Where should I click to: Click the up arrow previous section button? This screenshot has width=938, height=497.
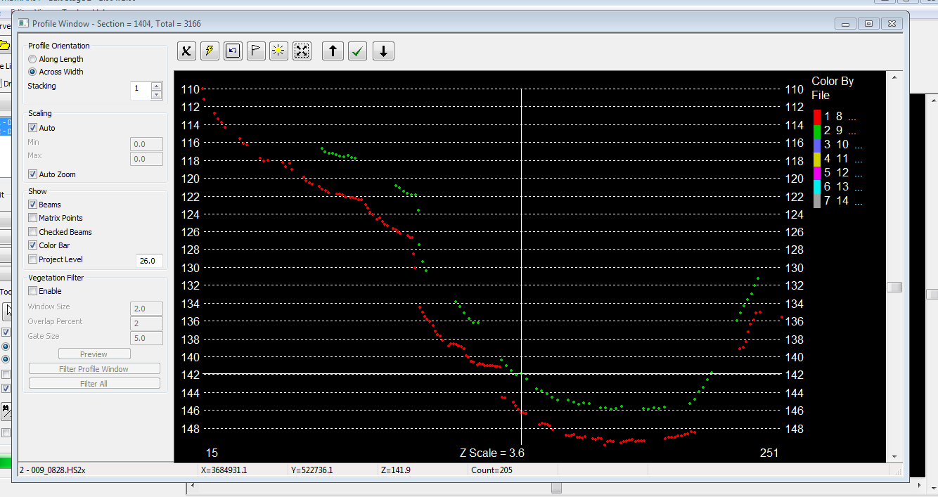(x=333, y=51)
